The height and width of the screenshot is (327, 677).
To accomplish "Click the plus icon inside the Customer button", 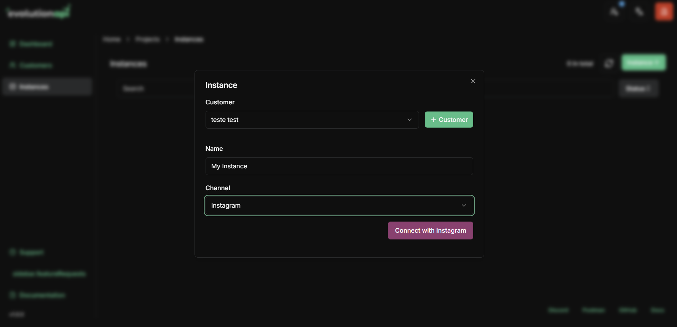I will coord(433,119).
